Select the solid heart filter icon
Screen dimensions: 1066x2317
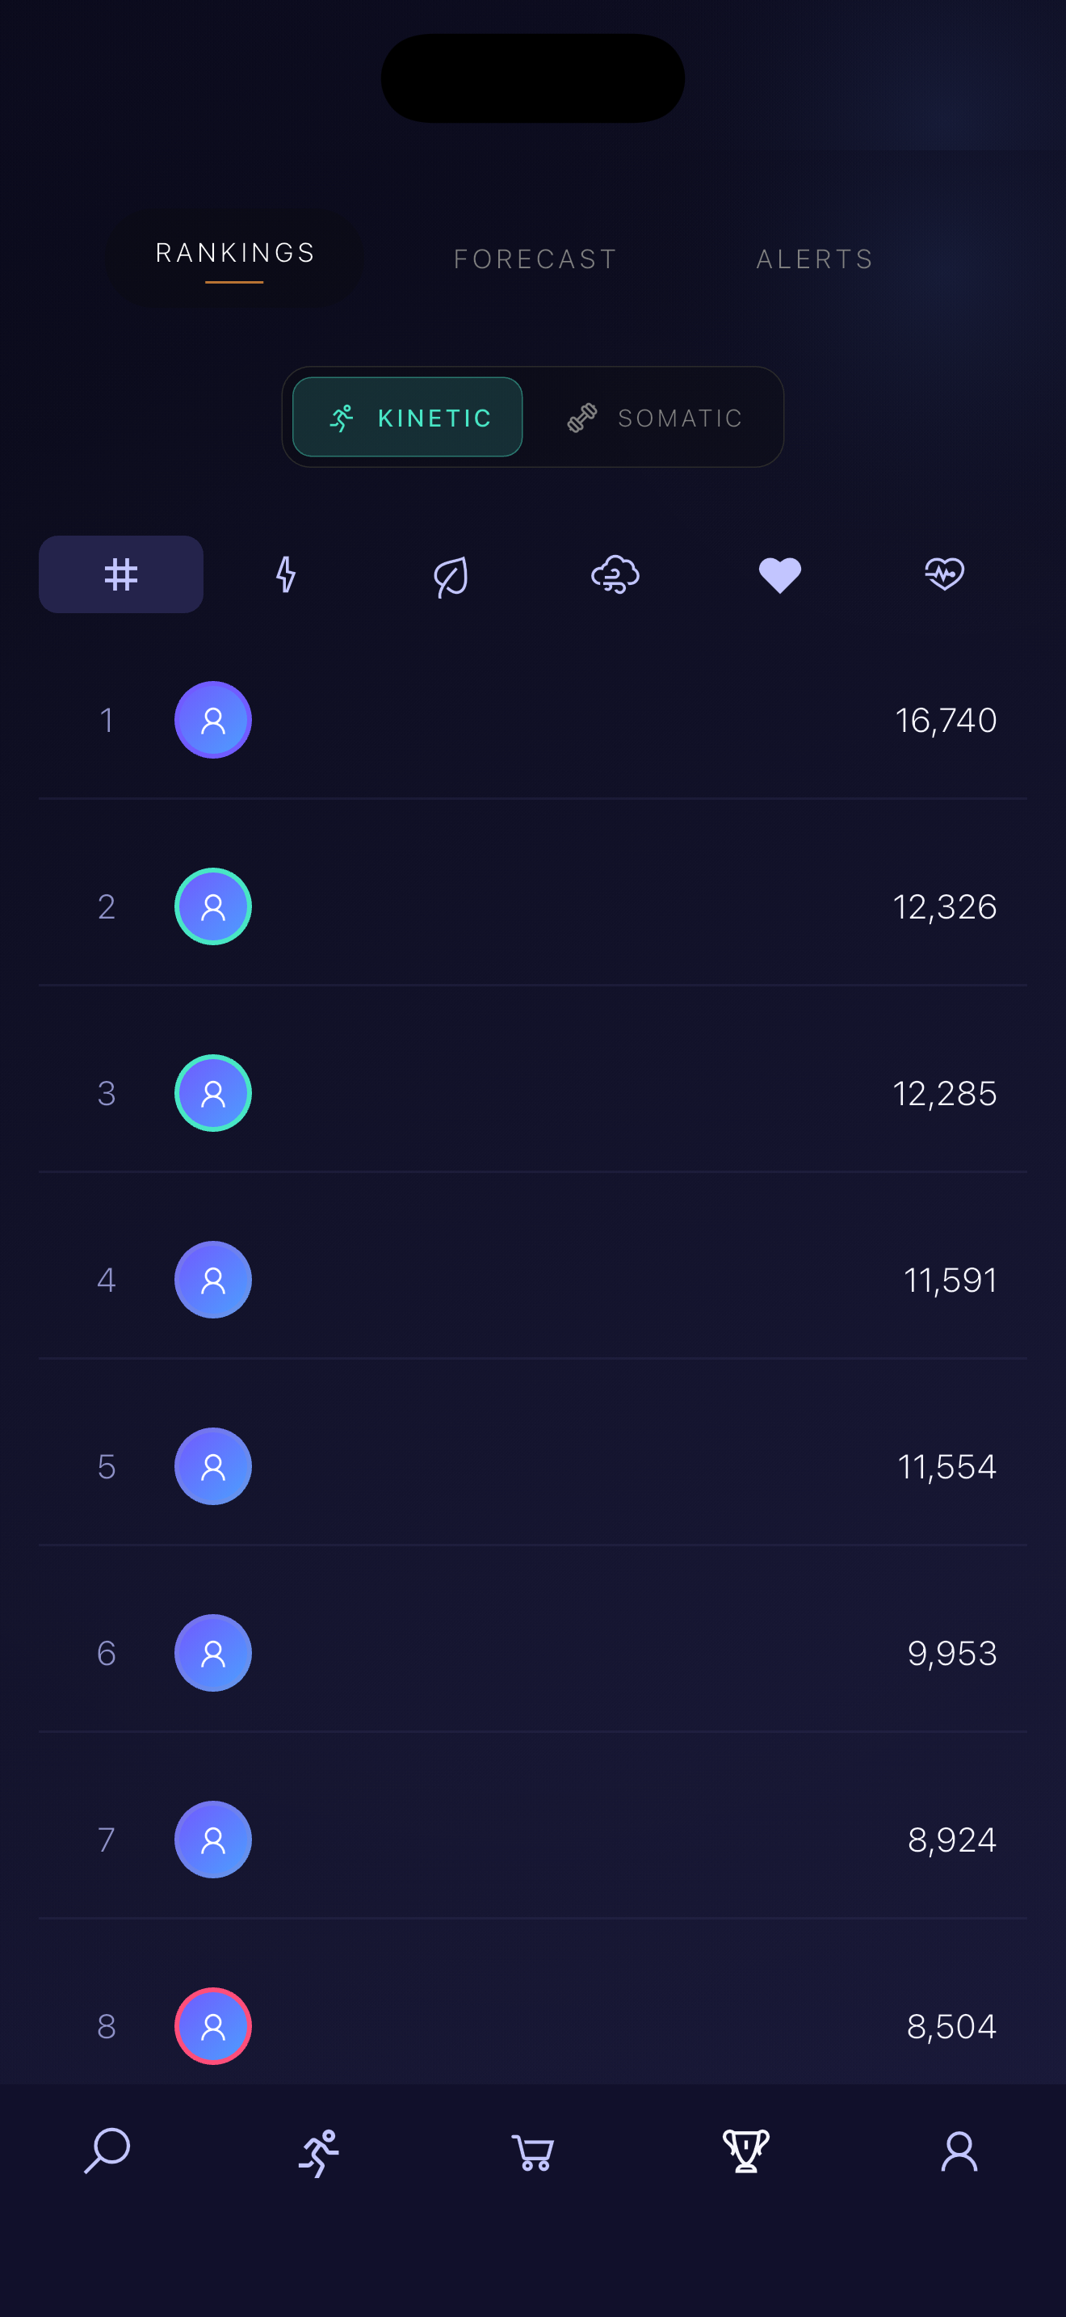pyautogui.click(x=779, y=574)
